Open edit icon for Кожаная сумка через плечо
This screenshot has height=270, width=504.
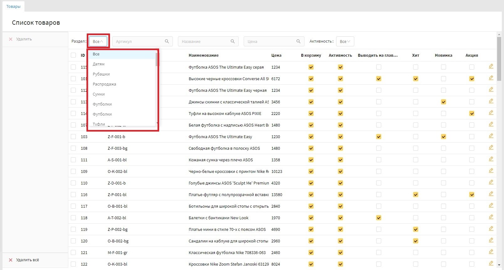491,159
